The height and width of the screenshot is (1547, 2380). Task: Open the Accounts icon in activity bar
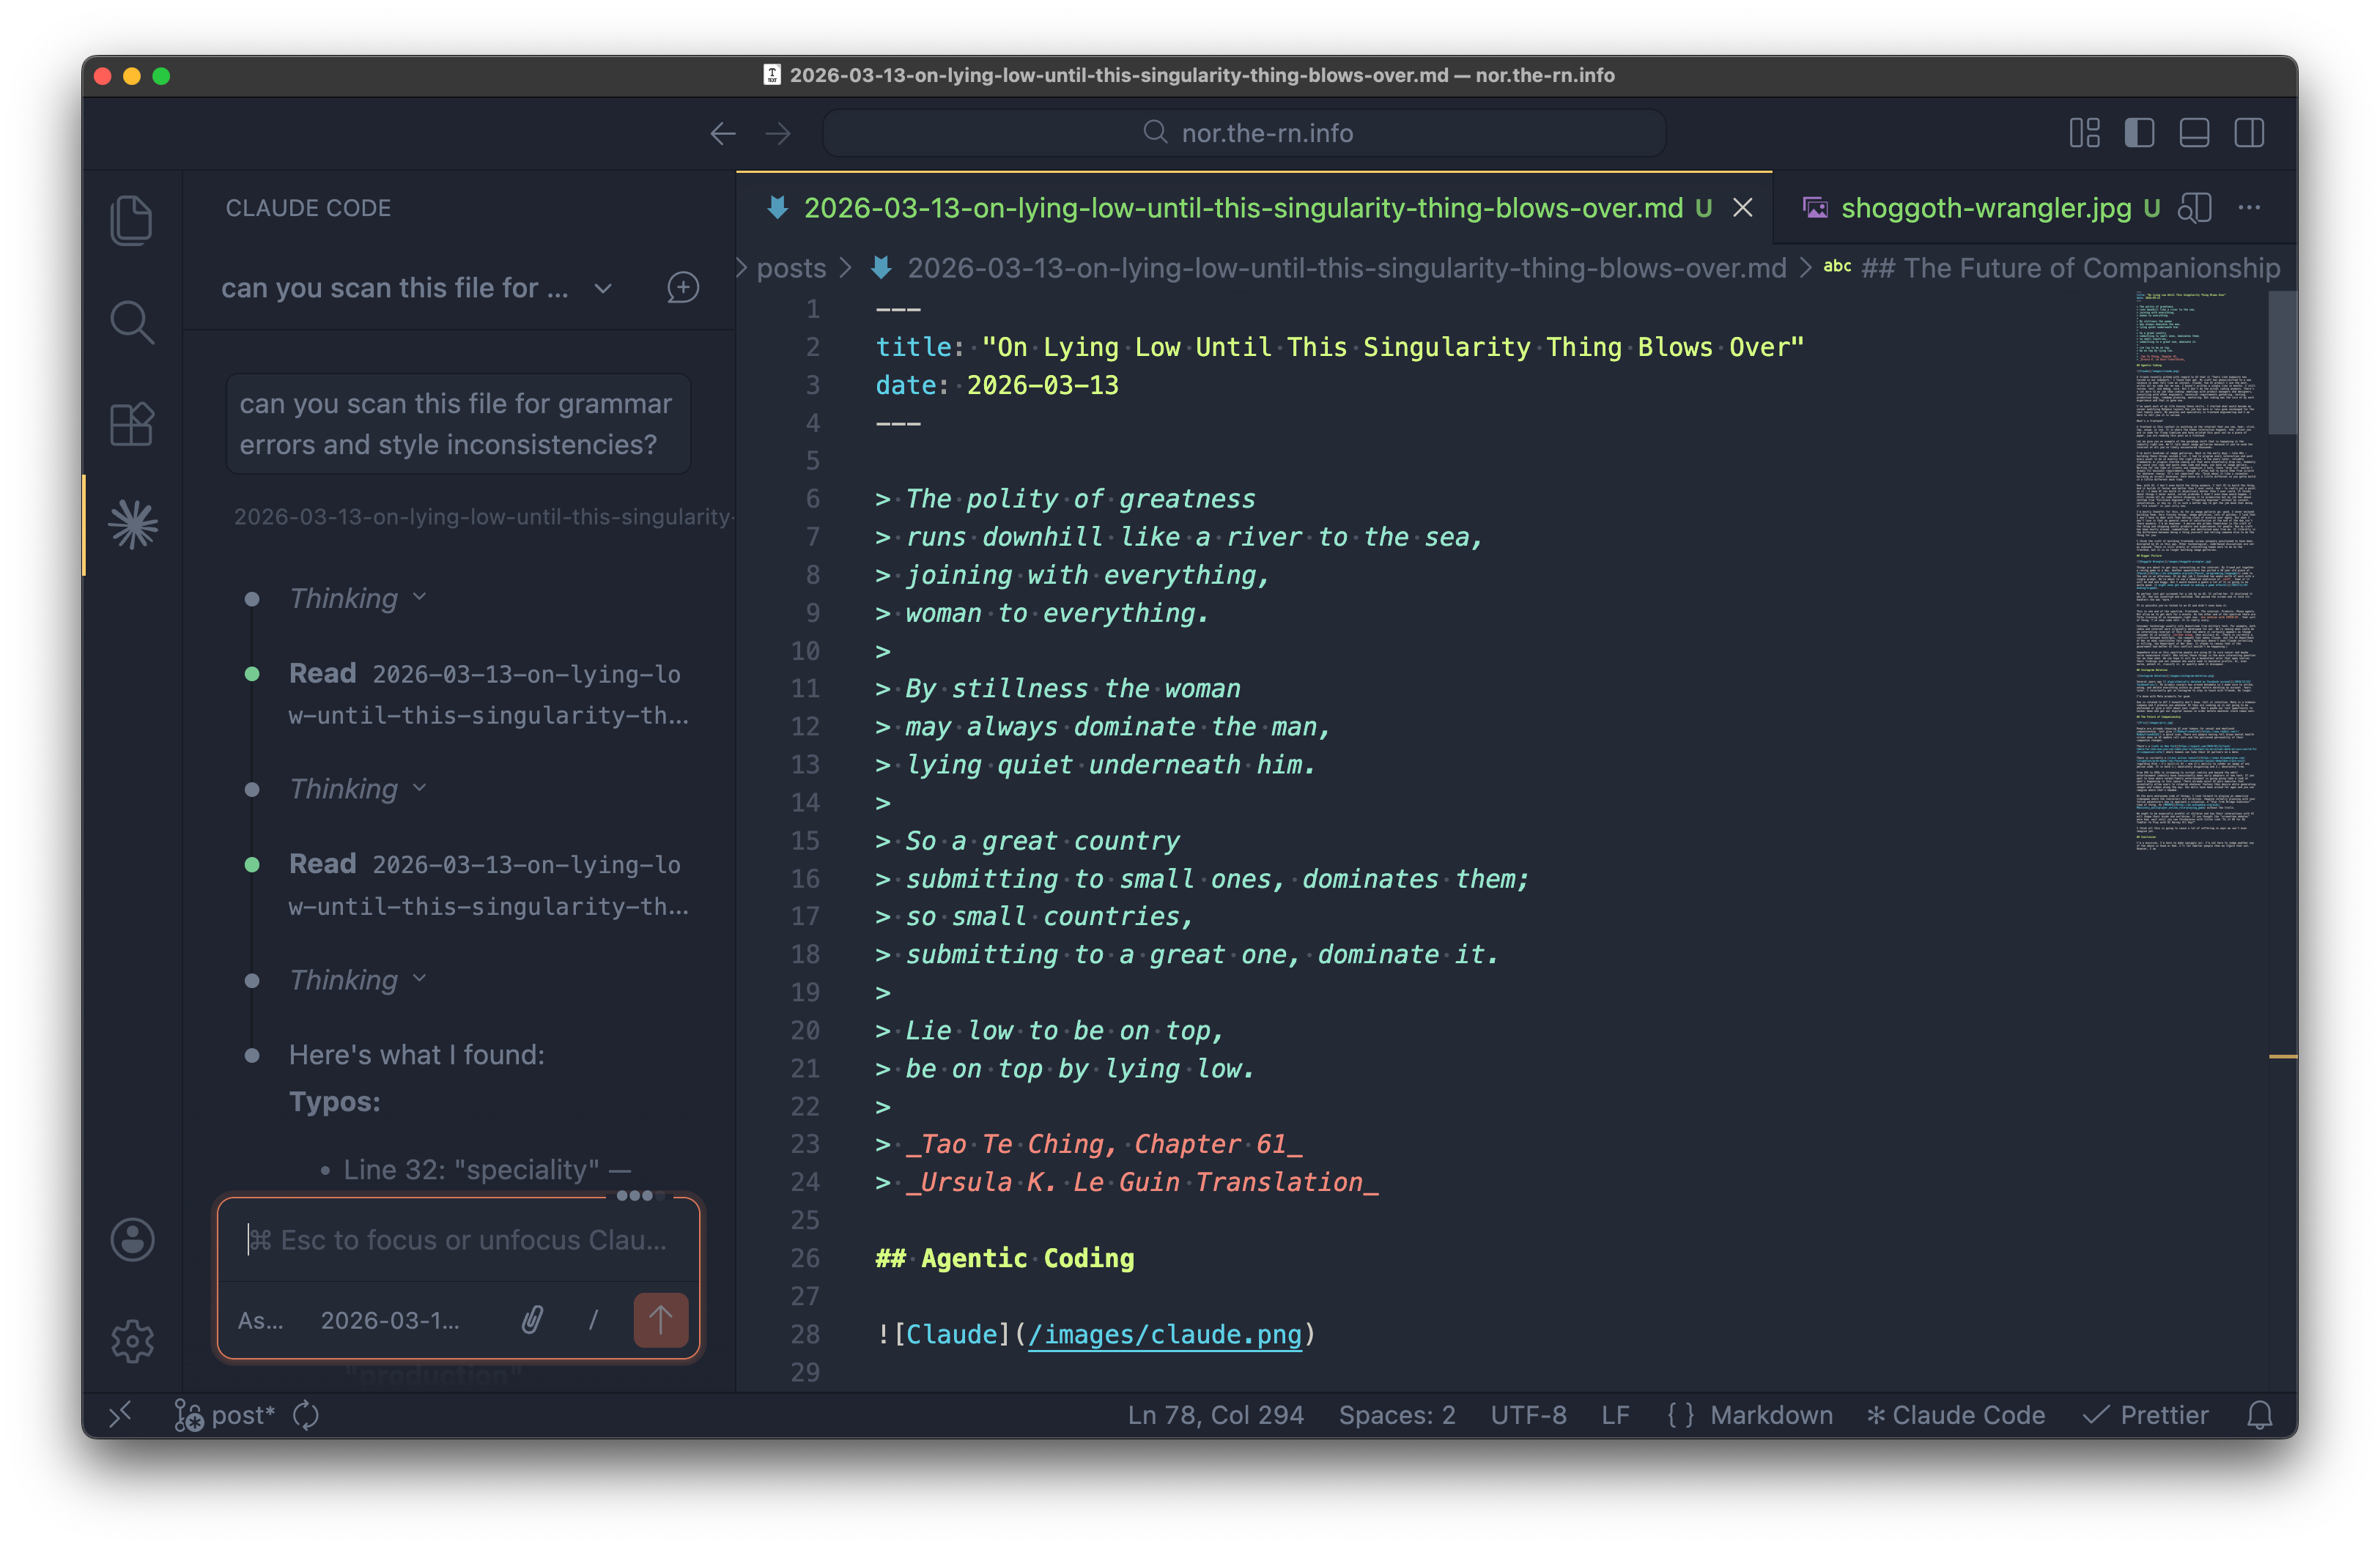point(132,1240)
